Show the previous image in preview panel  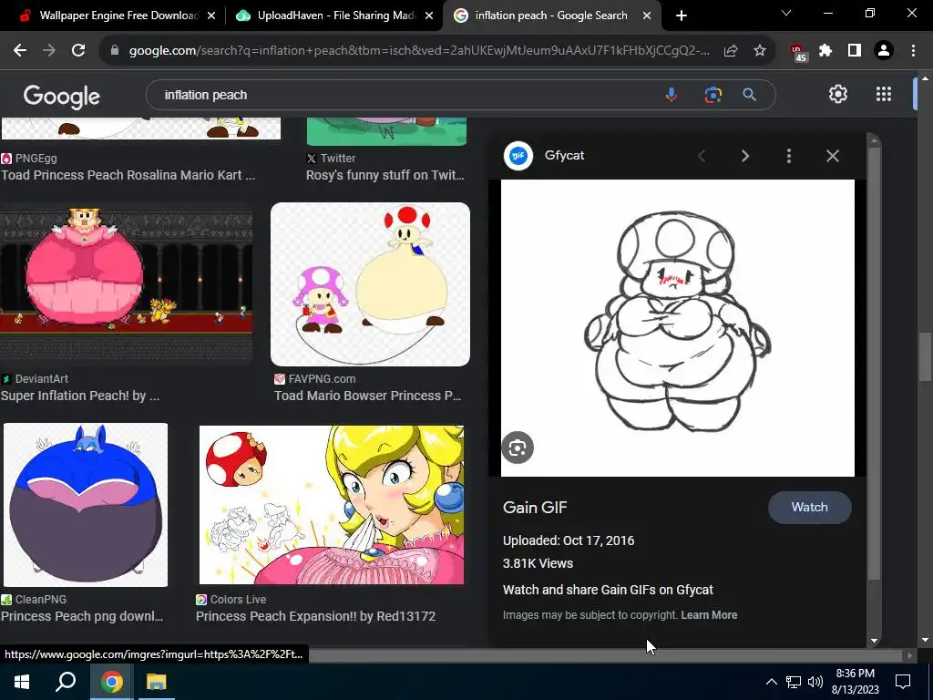point(702,156)
